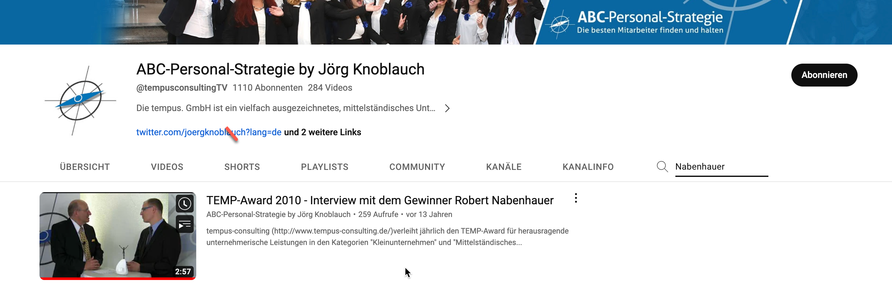Click the Abonnieren button
Screen dimensions: 892x287
[x=824, y=75]
